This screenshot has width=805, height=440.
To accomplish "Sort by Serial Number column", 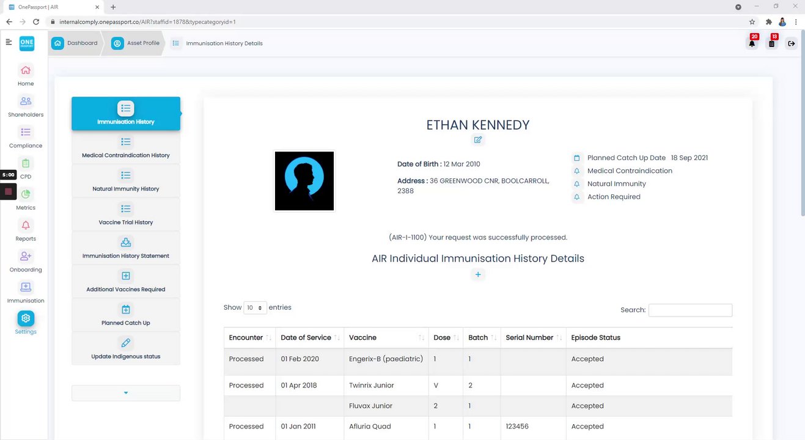I will 533,337.
